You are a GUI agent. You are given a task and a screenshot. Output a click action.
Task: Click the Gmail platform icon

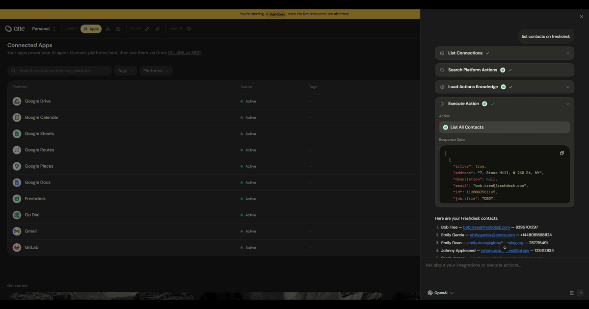coord(17,231)
